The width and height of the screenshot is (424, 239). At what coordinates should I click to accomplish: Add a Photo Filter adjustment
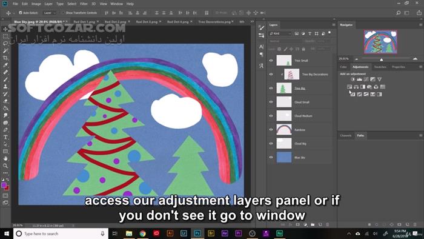pos(369,87)
